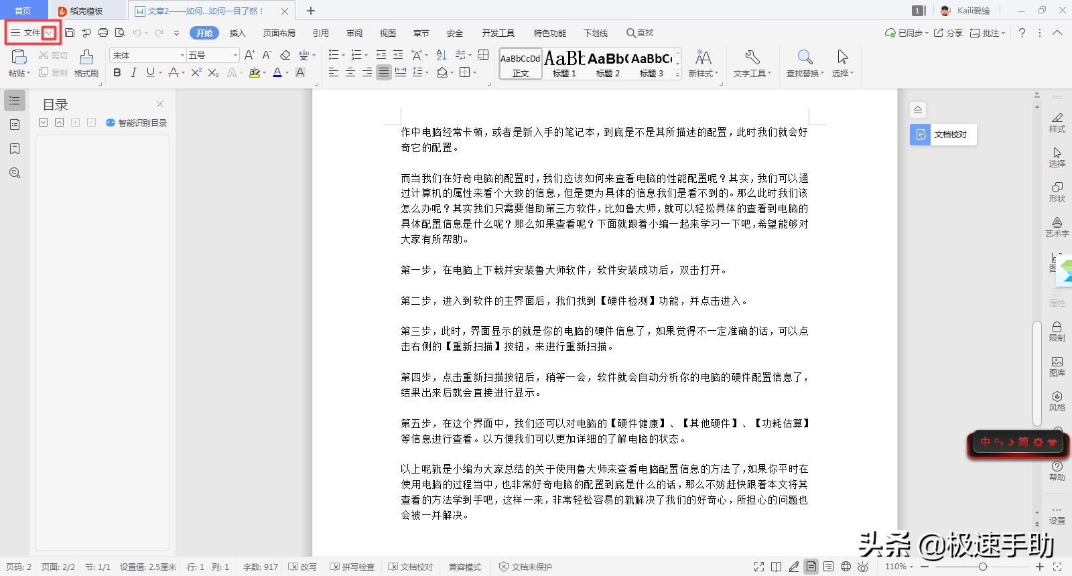Toggle Italic formatting
1072x576 pixels.
click(133, 72)
